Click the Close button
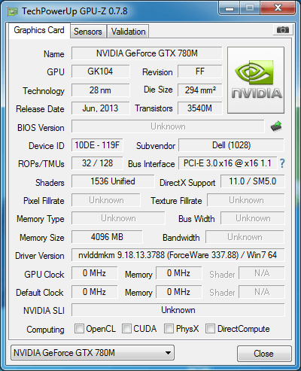Viewport: 301px width, 371px height. tap(264, 354)
